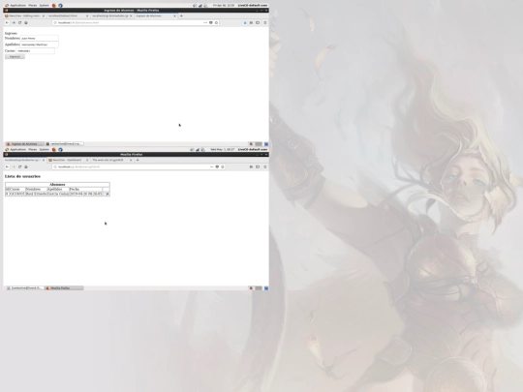Open page actions menu in lower Firefox URL bar
This screenshot has height=392, width=523.
[x=211, y=166]
